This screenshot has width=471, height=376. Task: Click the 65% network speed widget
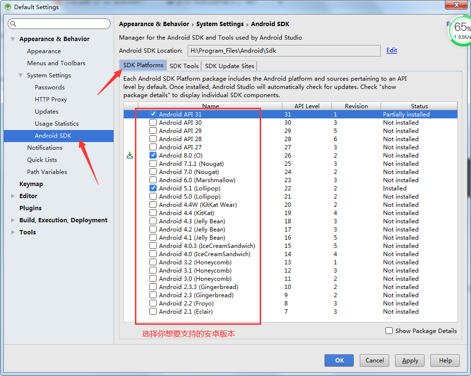[x=460, y=30]
